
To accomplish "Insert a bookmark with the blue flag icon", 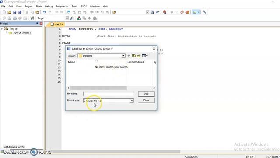I will point(69,12).
